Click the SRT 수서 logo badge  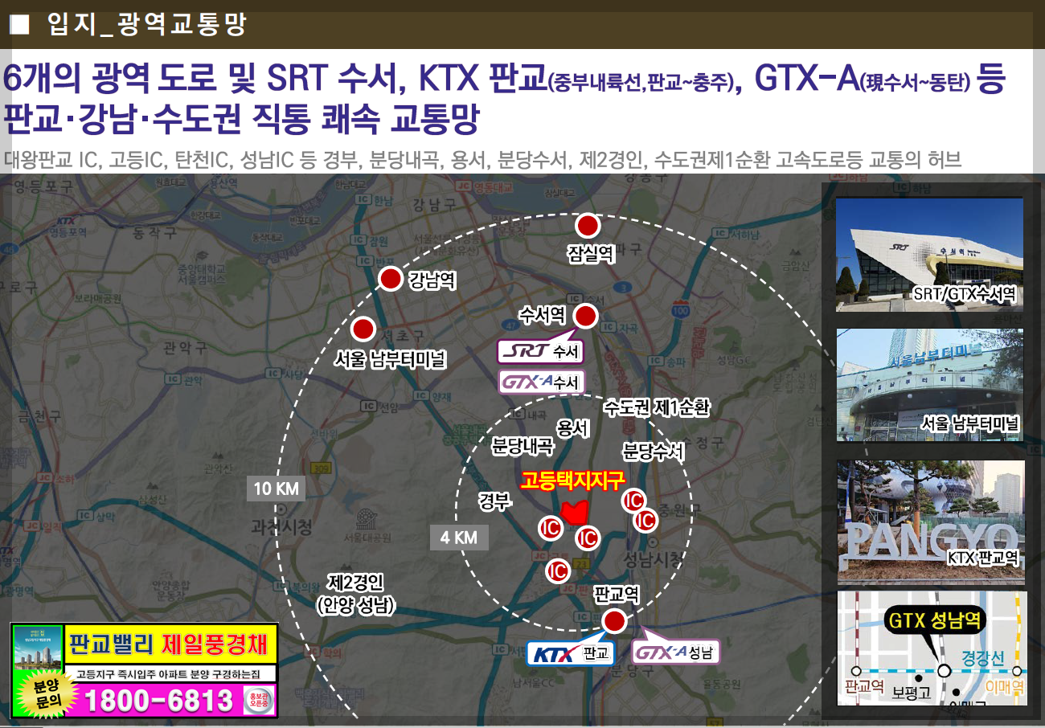point(540,352)
